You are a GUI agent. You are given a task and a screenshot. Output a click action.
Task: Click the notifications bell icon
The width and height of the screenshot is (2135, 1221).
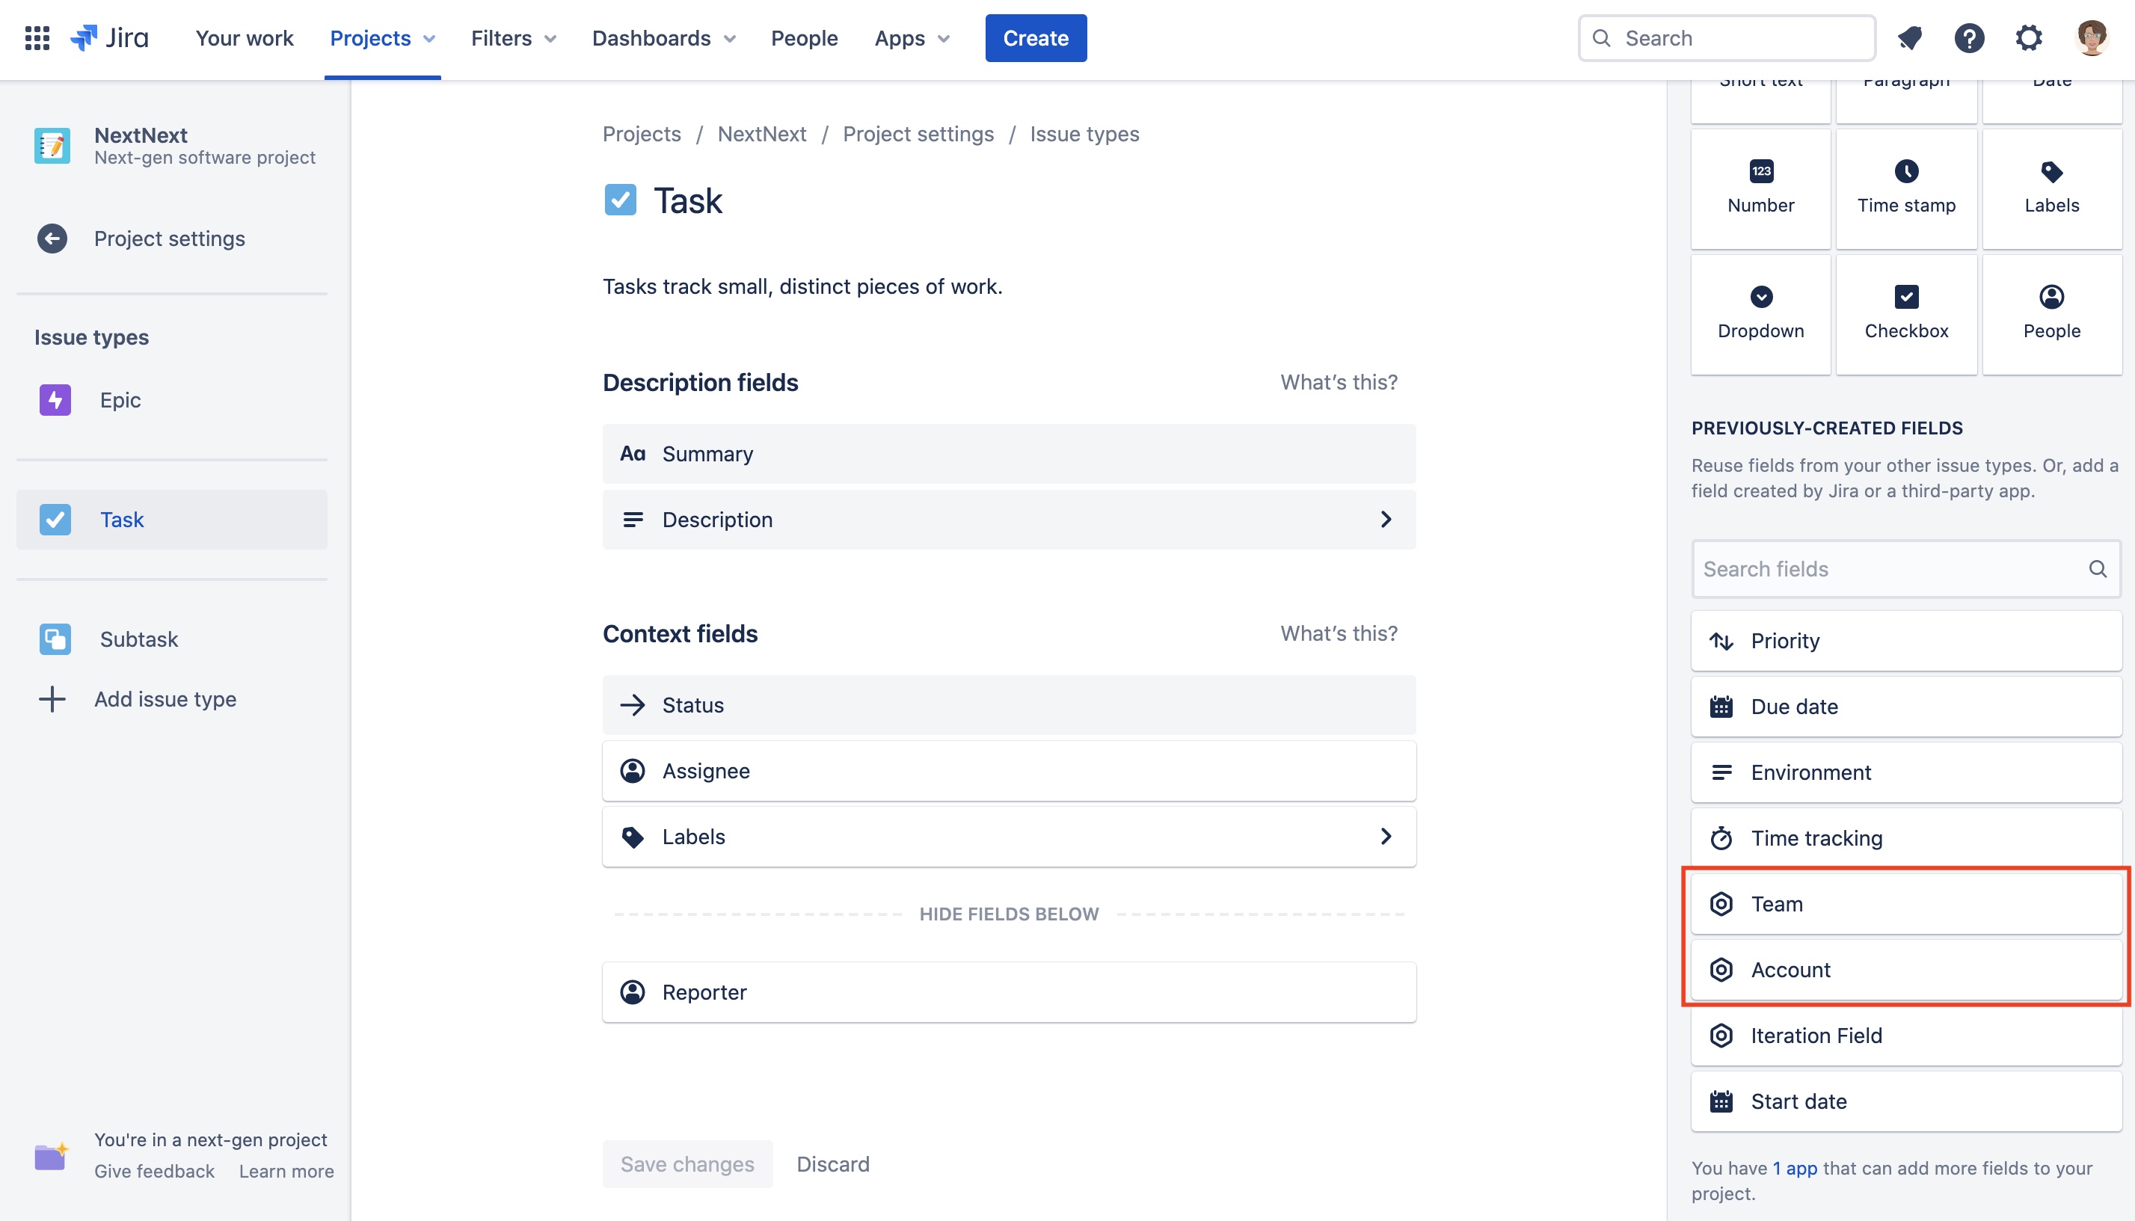1909,37
